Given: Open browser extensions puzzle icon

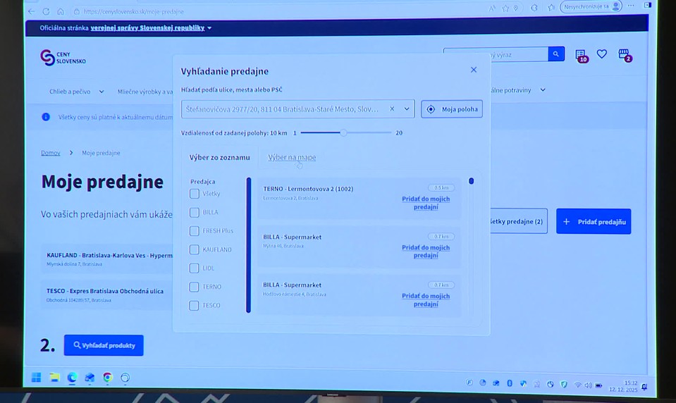Looking at the screenshot, I should pos(534,8).
